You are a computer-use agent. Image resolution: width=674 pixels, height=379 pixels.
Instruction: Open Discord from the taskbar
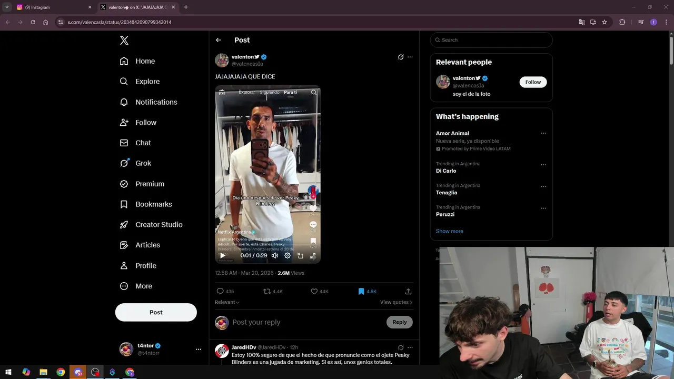click(78, 372)
